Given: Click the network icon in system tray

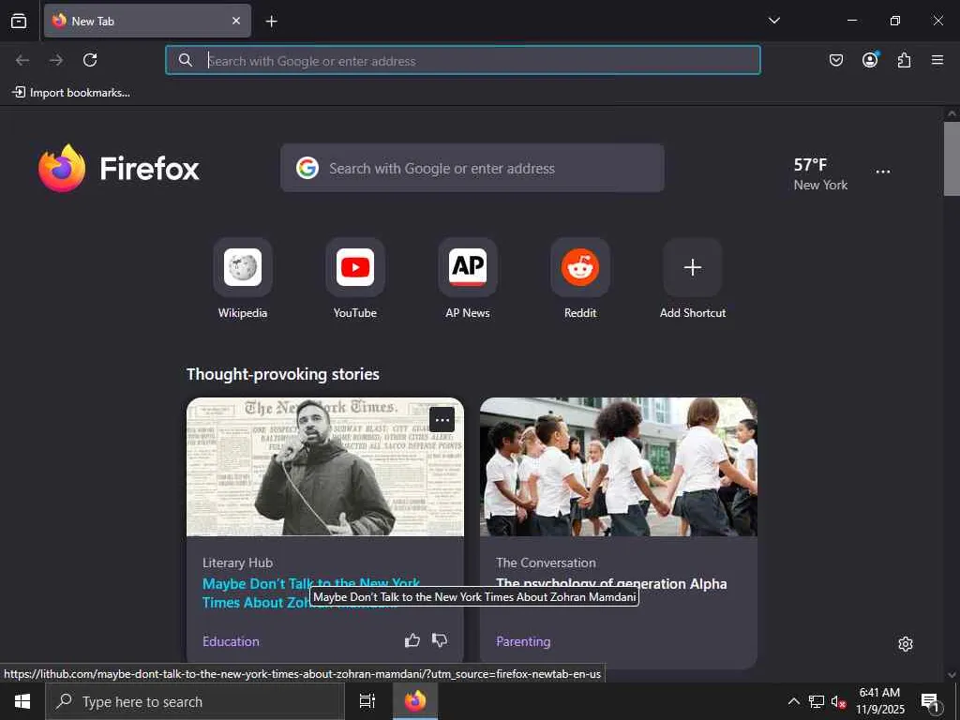Looking at the screenshot, I should (x=817, y=701).
